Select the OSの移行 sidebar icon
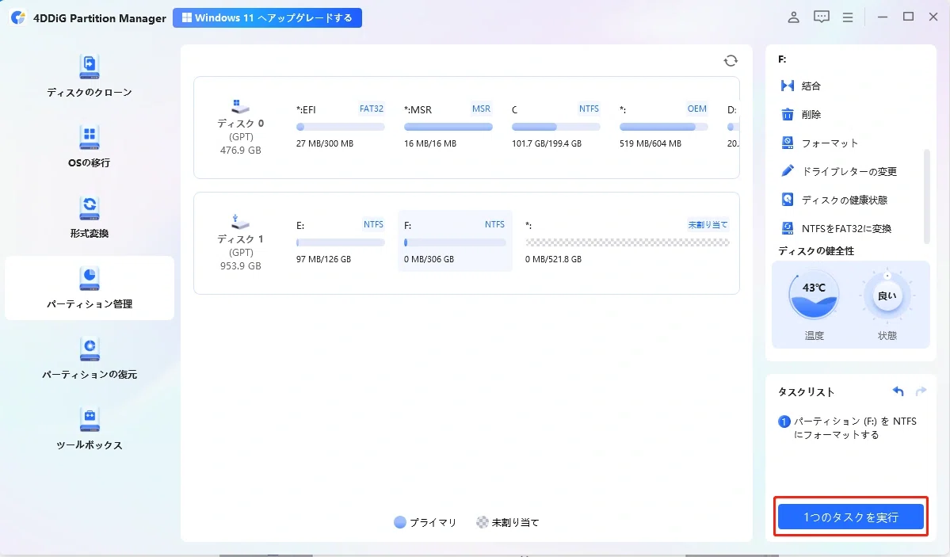 pos(89,137)
